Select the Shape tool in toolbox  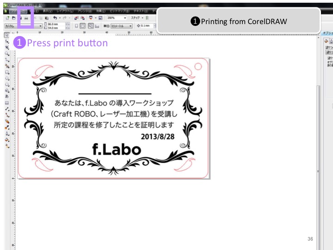tap(7, 41)
